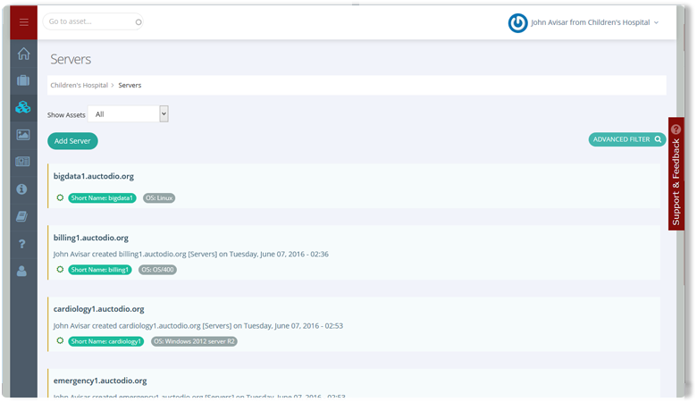Click the info circle sidebar icon
The image size is (697, 402).
pyautogui.click(x=23, y=189)
